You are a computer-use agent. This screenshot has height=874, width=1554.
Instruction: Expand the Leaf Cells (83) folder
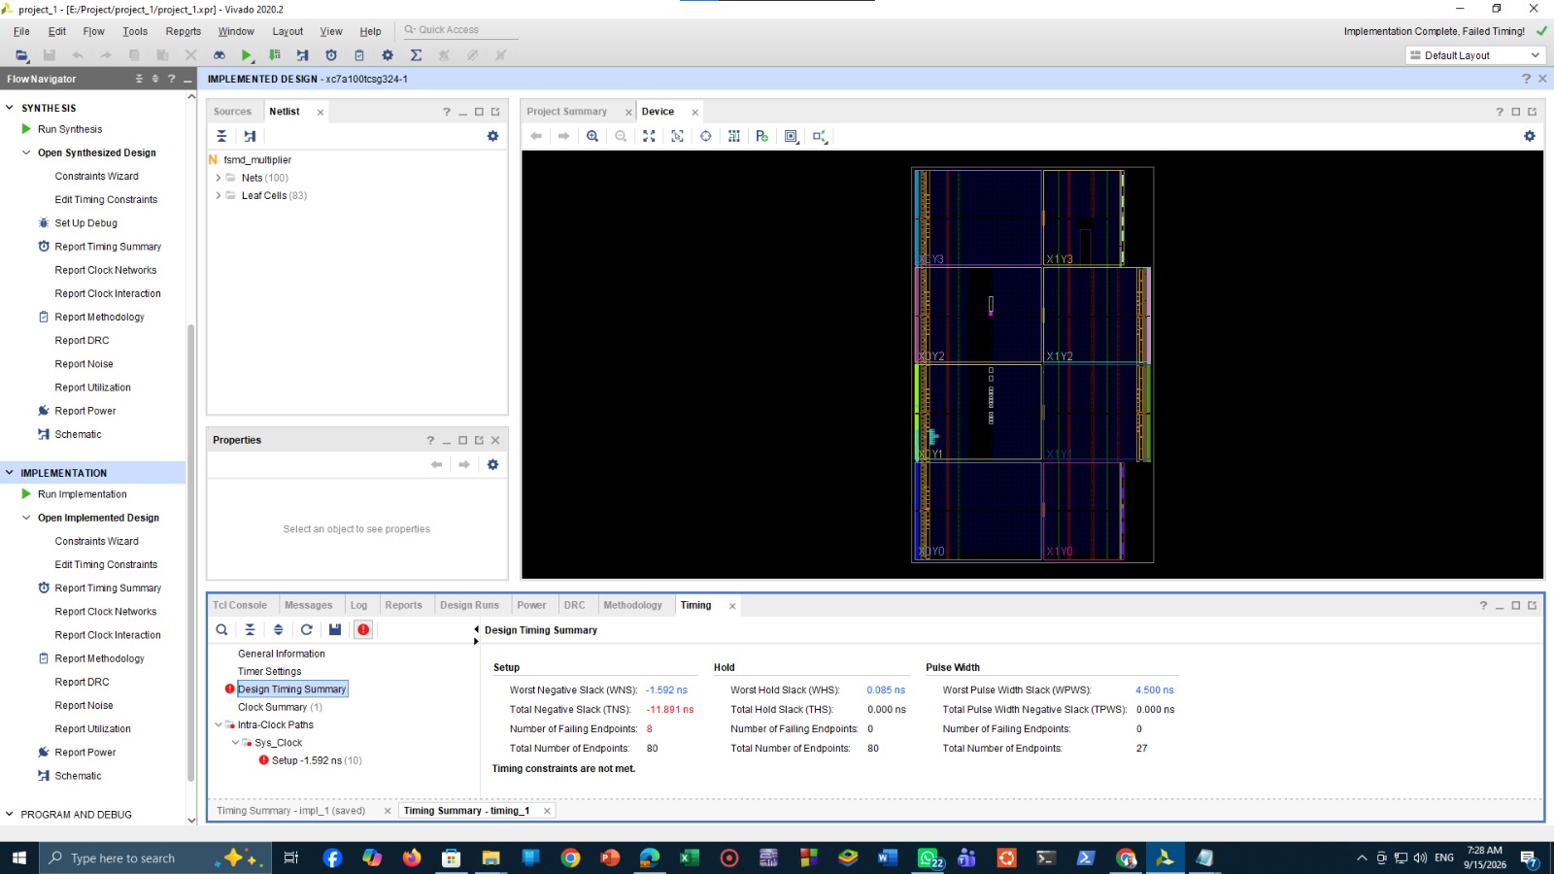219,195
